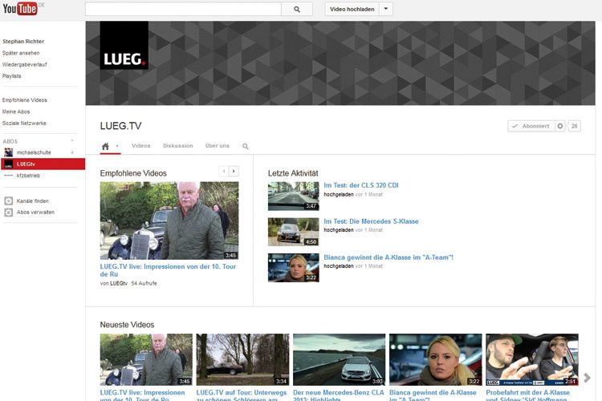Open Im Test: Die Mercedes S-Klasse link
Image resolution: width=602 pixels, height=401 pixels.
371,221
